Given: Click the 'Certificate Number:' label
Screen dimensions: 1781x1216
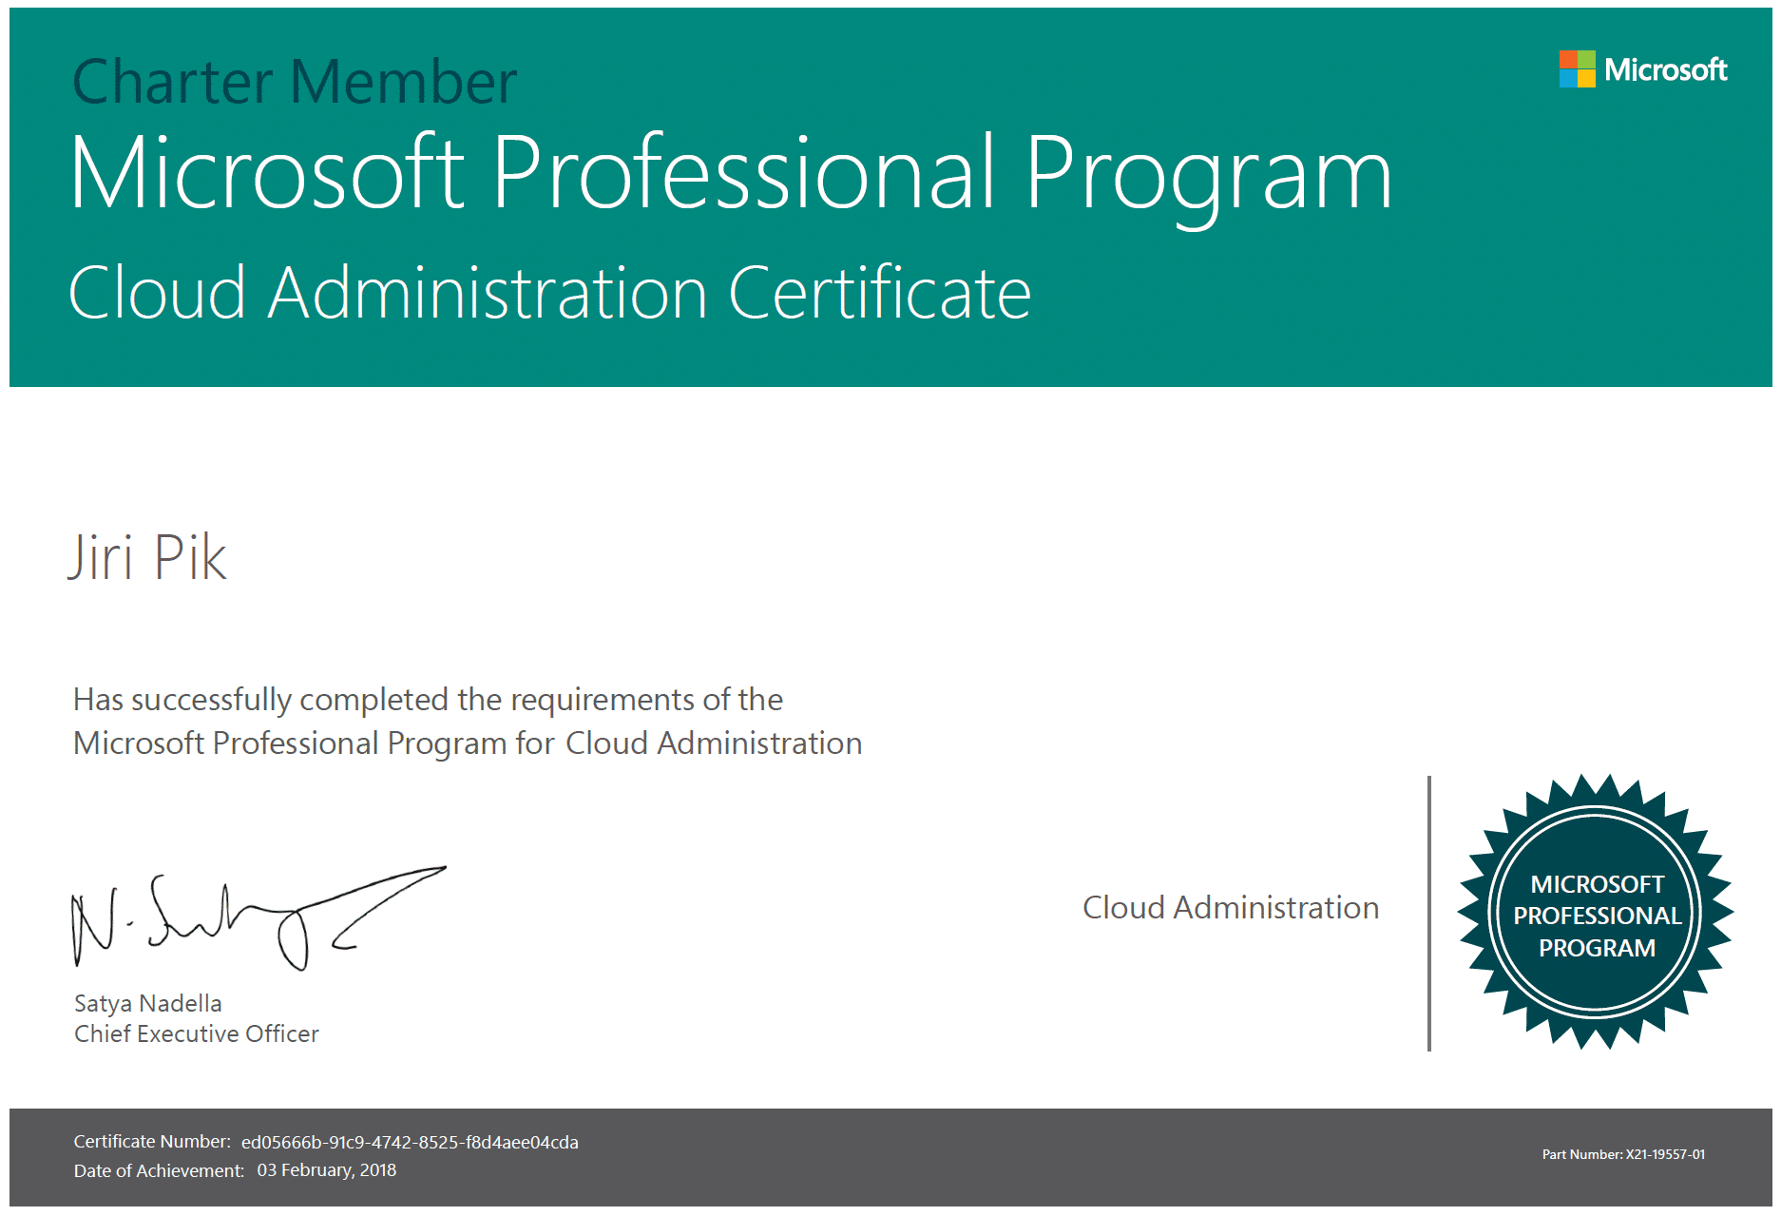Looking at the screenshot, I should coord(152,1142).
